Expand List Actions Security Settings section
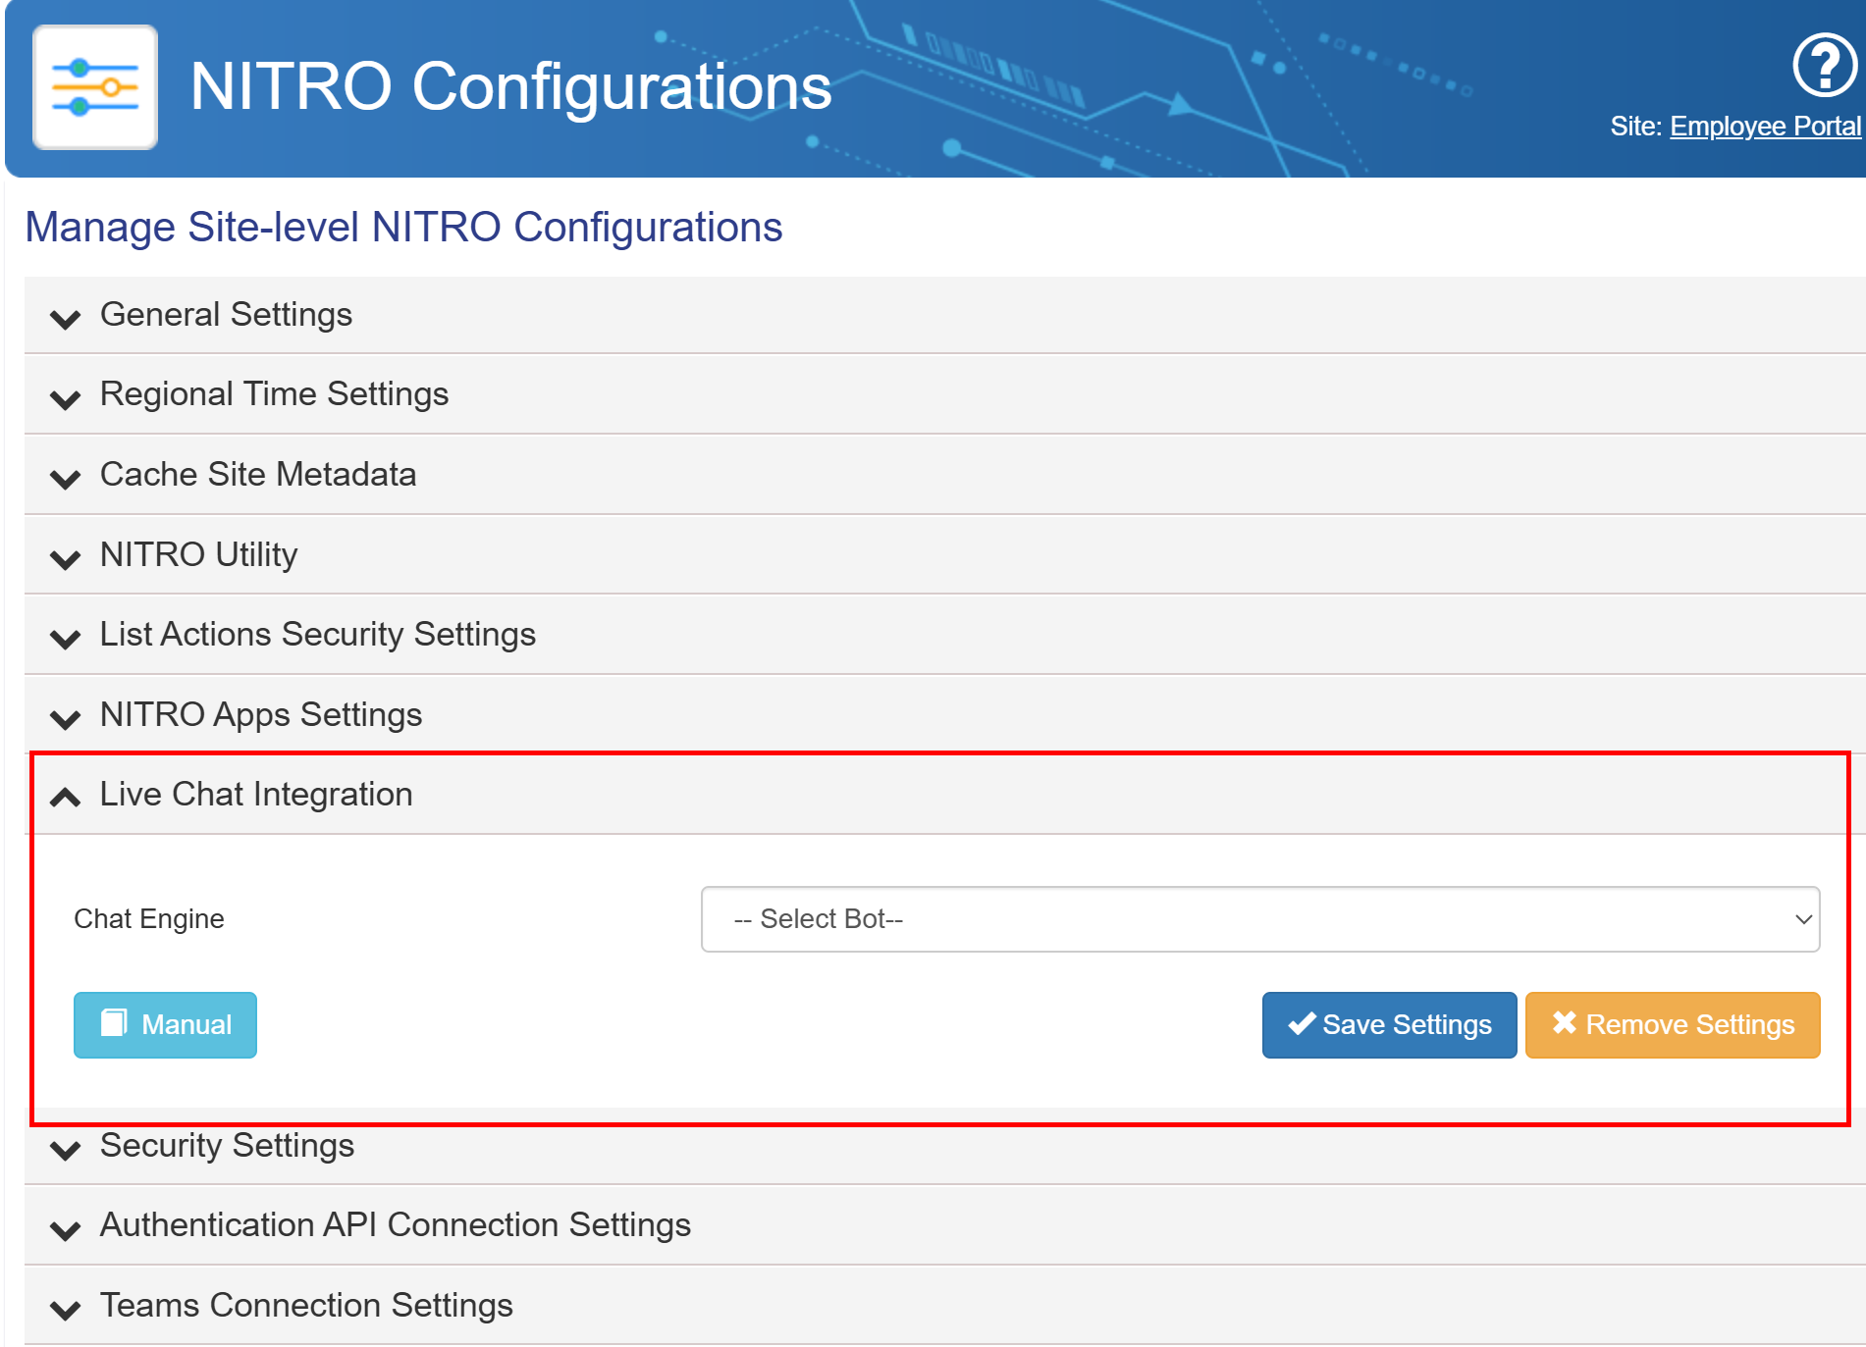Image resolution: width=1866 pixels, height=1347 pixels. (x=317, y=635)
